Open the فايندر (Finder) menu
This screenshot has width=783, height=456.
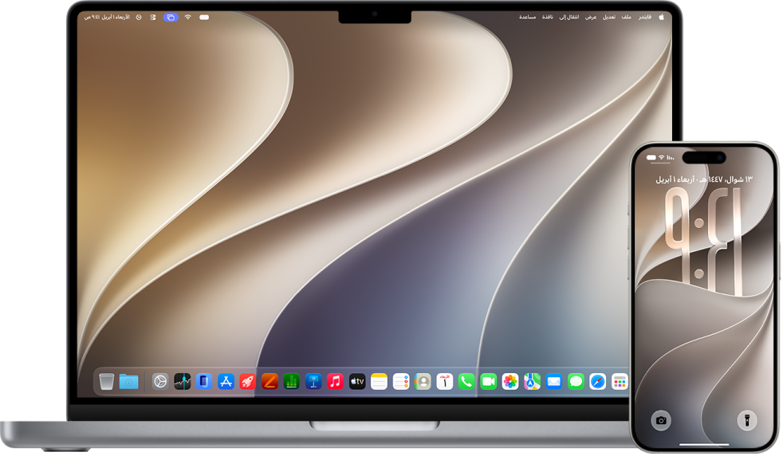[x=645, y=17]
